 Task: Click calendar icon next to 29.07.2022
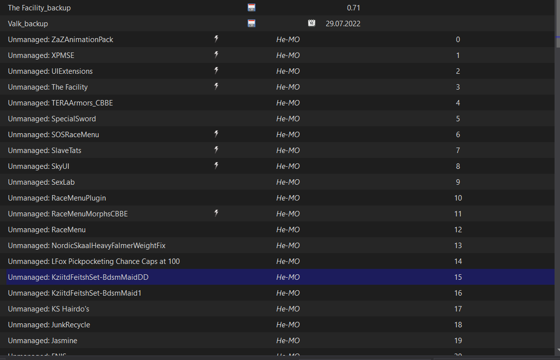click(x=311, y=23)
